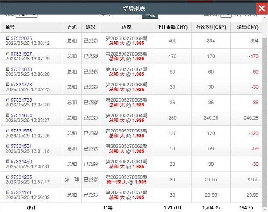Click the bet amount 250
The width and height of the screenshot is (268, 212).
pos(172,118)
